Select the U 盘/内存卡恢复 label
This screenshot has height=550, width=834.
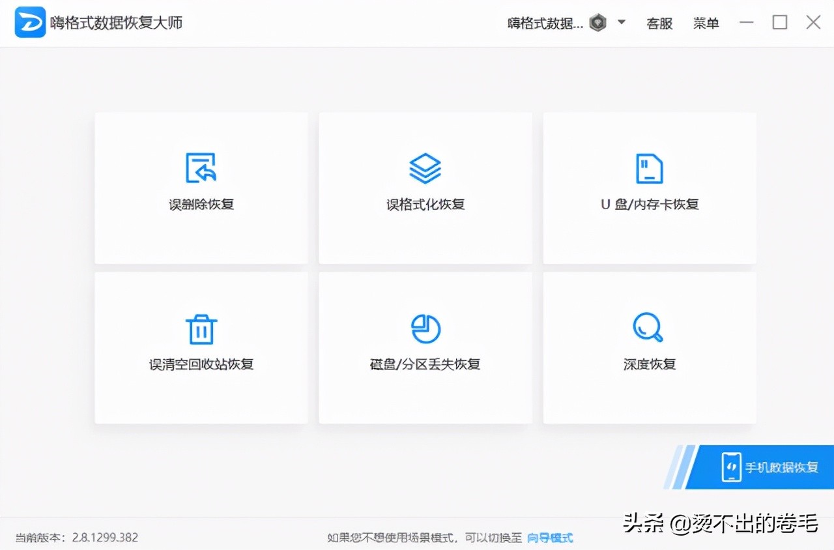coord(649,204)
